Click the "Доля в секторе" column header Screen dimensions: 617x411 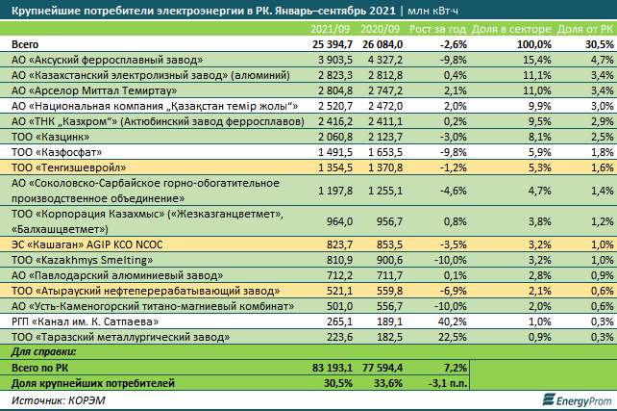[511, 29]
